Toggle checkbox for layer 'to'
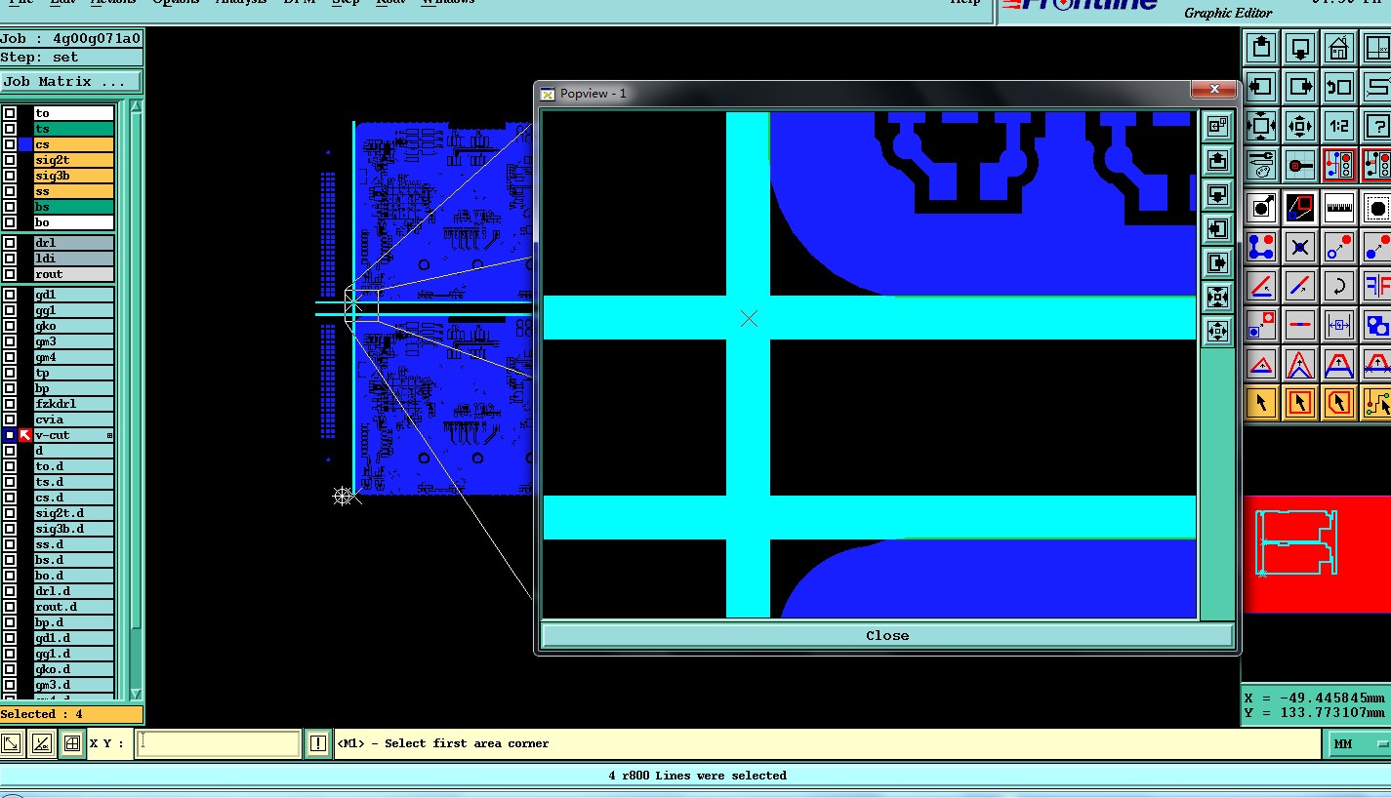The height and width of the screenshot is (798, 1391). (10, 113)
